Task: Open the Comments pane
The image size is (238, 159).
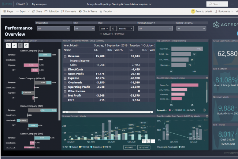Action: pos(68,11)
